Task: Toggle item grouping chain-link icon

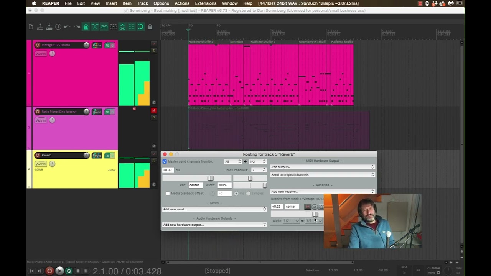Action: pyautogui.click(x=104, y=27)
